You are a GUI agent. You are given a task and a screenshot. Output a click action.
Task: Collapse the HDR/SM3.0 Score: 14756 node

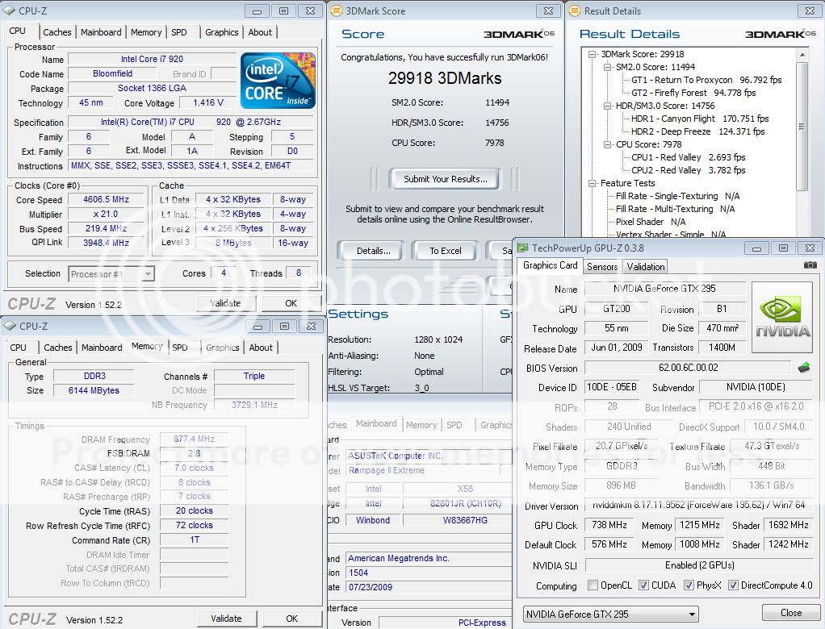607,106
